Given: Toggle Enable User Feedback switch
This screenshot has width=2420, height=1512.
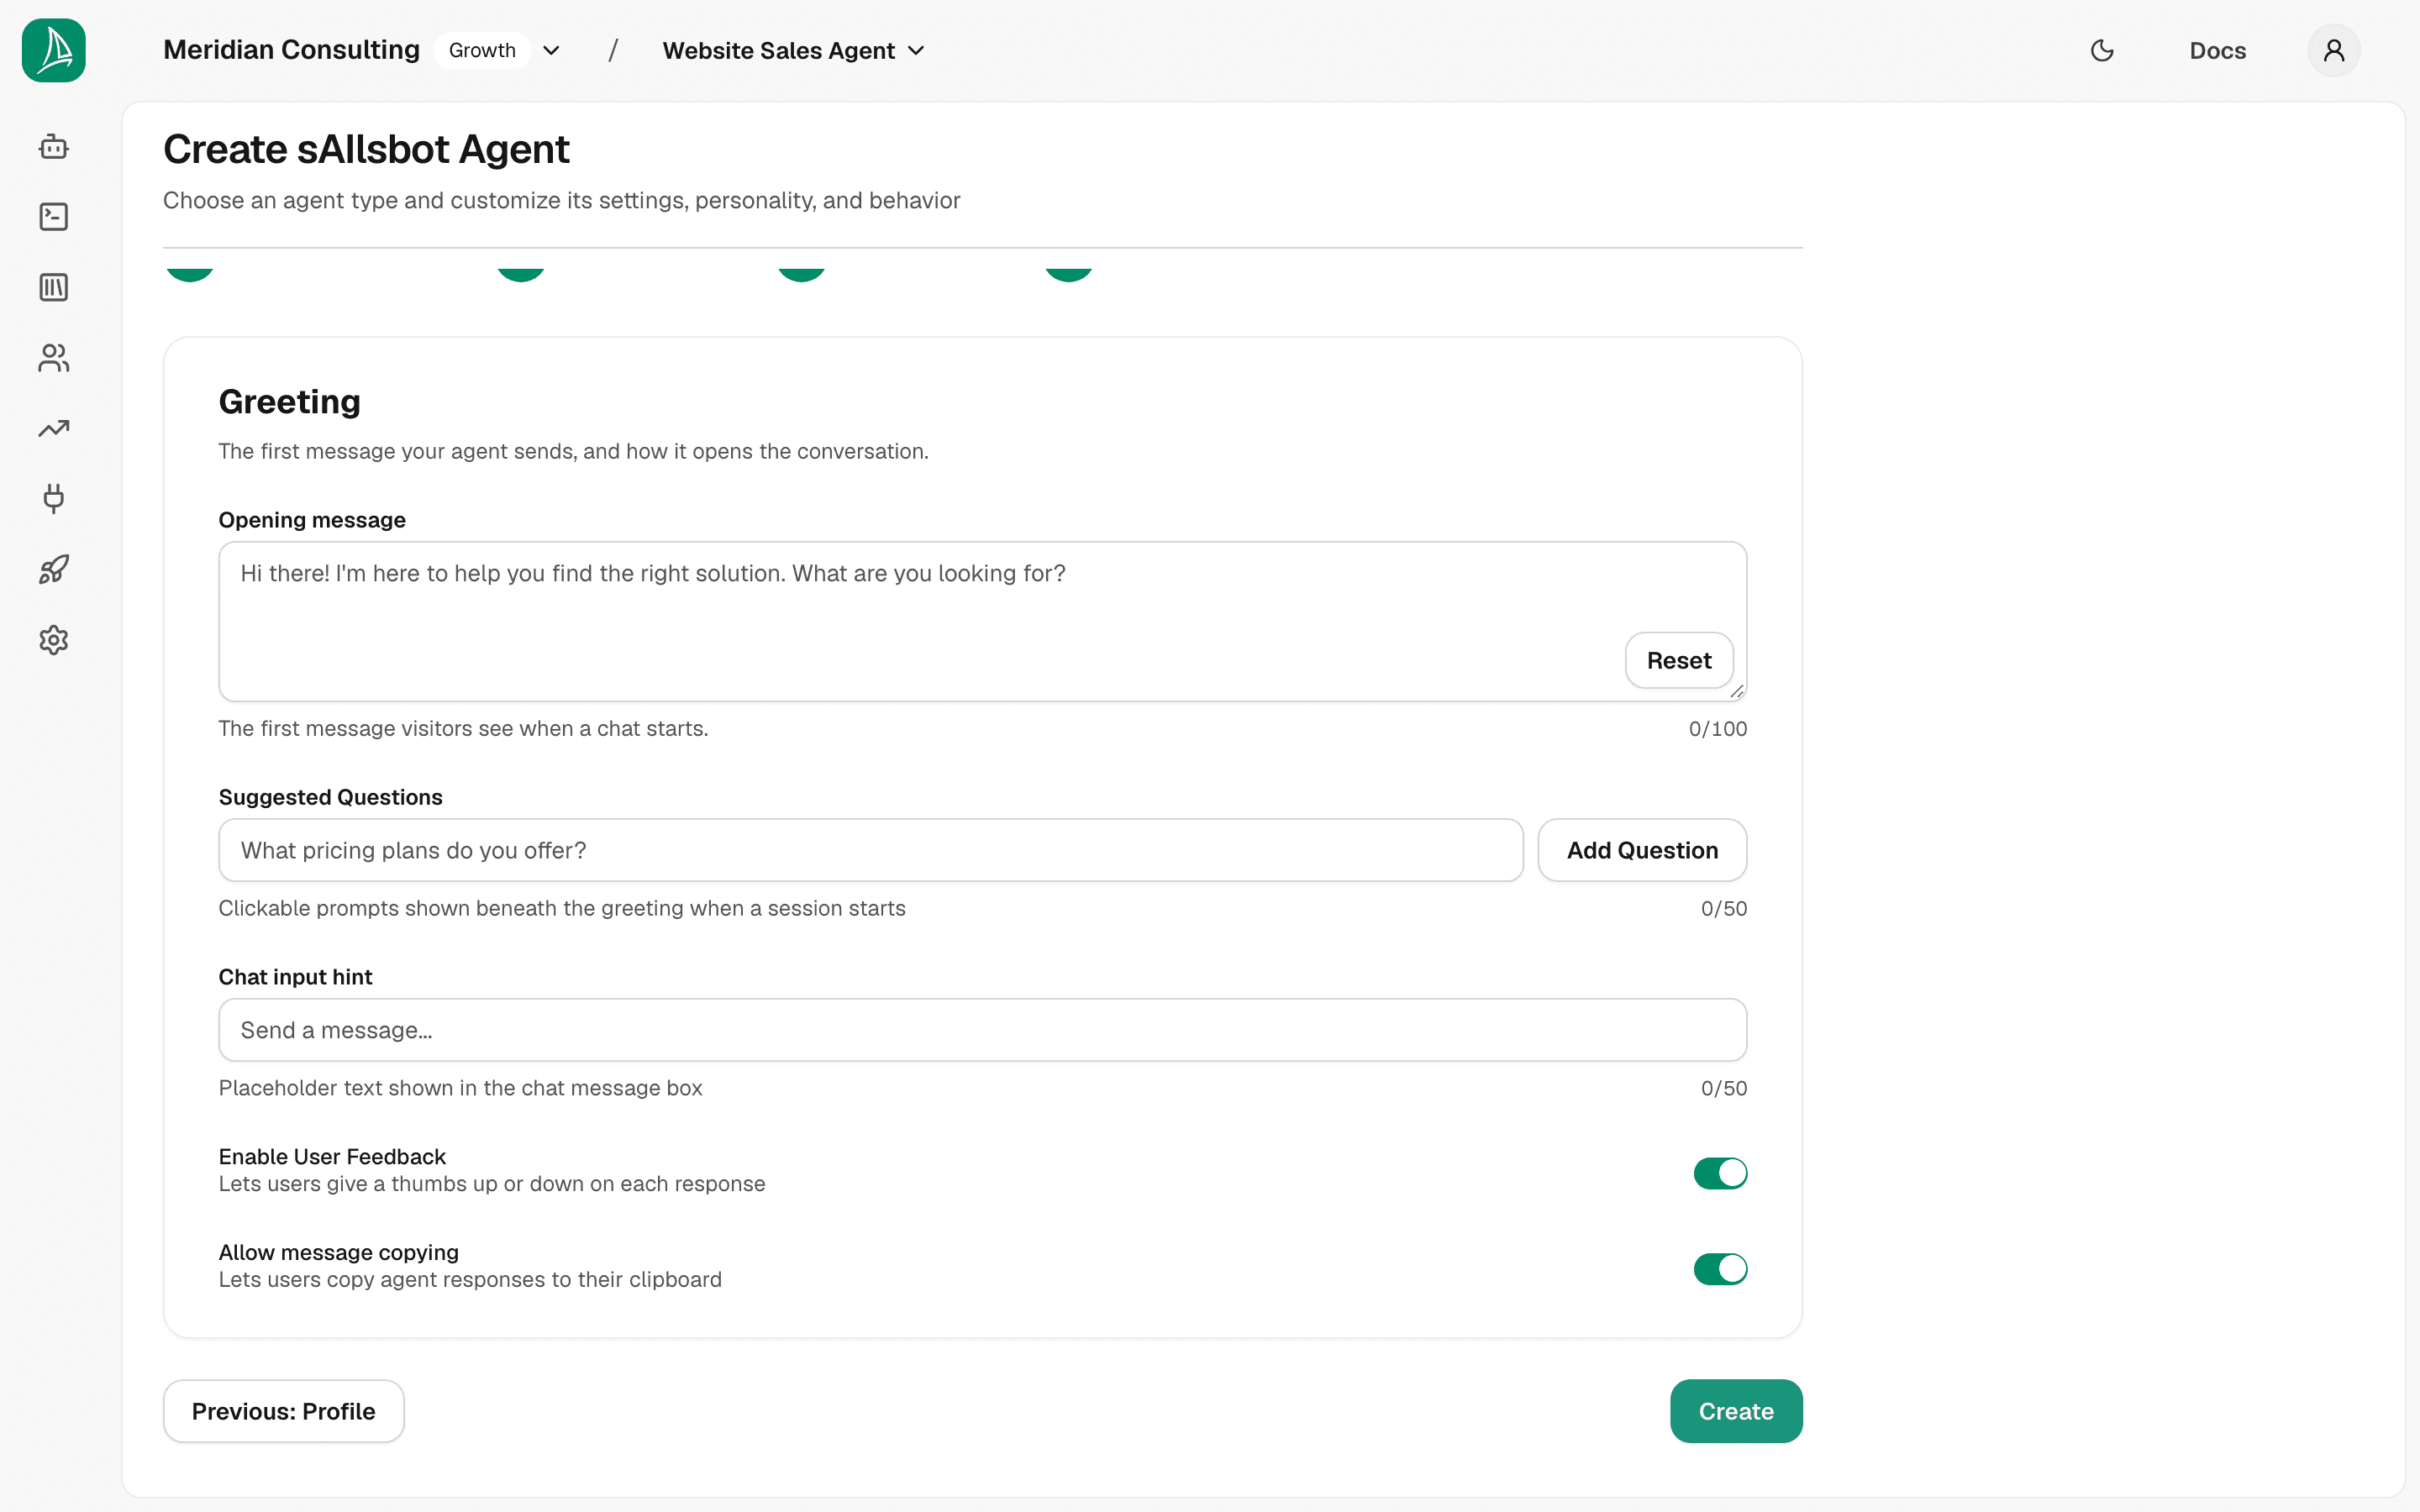Looking at the screenshot, I should (x=1720, y=1173).
